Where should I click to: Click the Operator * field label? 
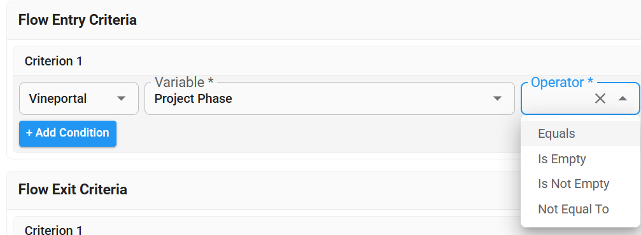pyautogui.click(x=561, y=83)
